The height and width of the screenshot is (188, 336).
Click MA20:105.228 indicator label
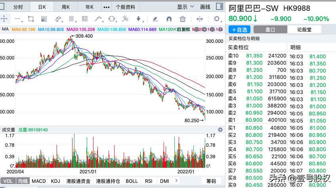coord(80,29)
